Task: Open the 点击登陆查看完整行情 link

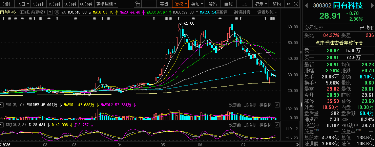Action: coord(339,43)
